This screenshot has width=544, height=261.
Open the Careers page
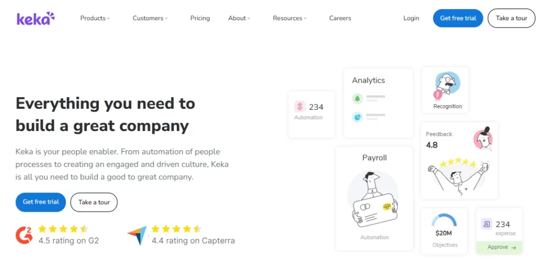(x=340, y=18)
